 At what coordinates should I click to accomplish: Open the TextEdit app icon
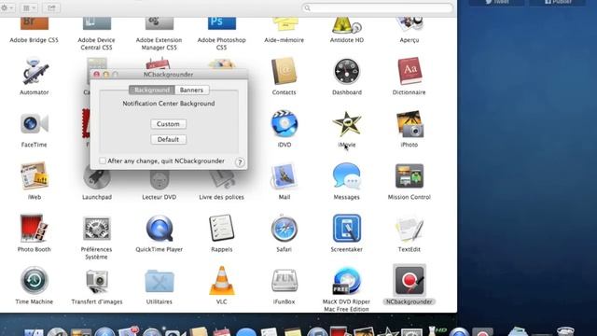point(409,228)
